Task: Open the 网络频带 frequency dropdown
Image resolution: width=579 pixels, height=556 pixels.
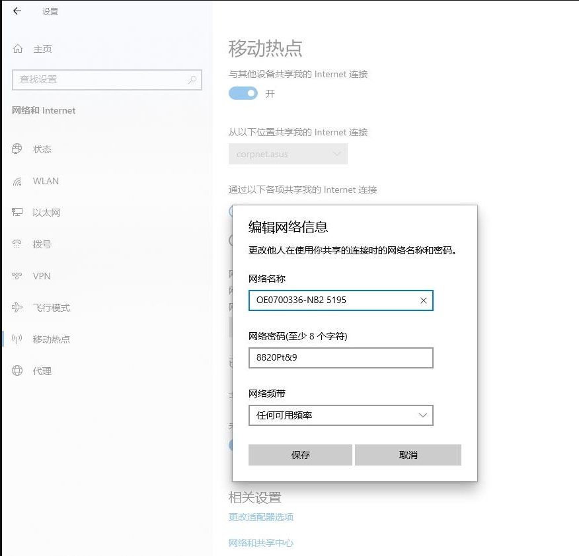Action: tap(340, 415)
